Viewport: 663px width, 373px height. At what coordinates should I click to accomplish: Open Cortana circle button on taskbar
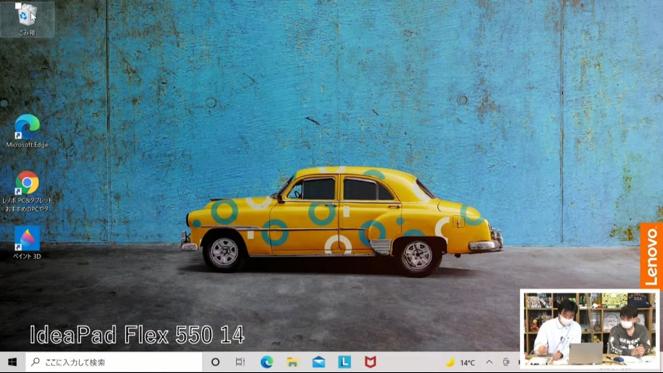click(215, 362)
